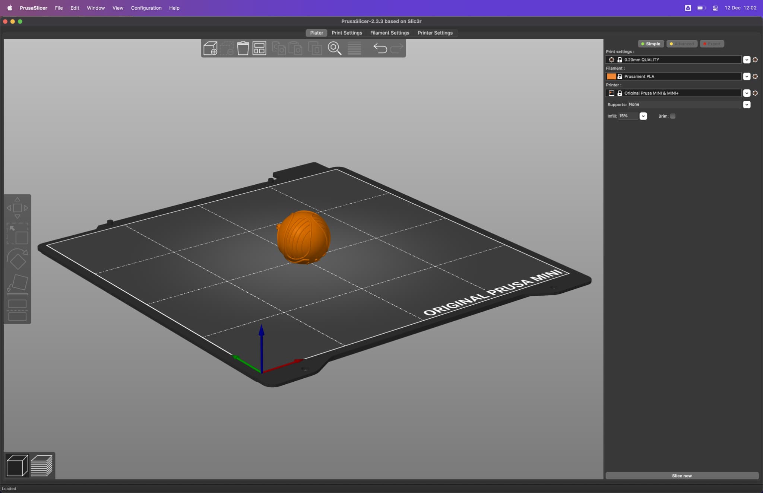The width and height of the screenshot is (763, 493).
Task: Open the Search magnifier tool
Action: [335, 48]
